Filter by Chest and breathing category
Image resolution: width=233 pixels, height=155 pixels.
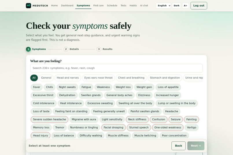[x=131, y=78]
